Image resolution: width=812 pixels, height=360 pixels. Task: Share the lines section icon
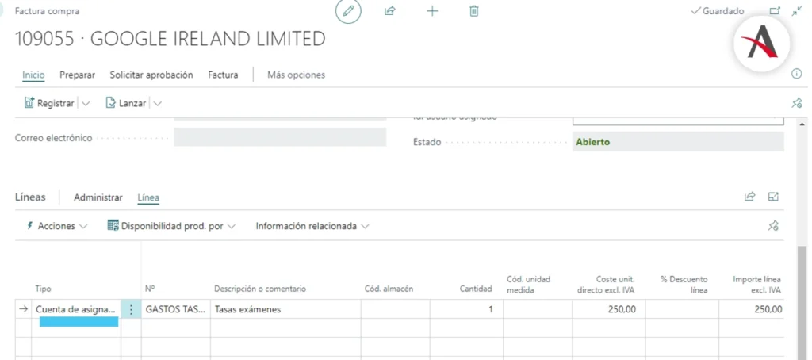pyautogui.click(x=749, y=197)
